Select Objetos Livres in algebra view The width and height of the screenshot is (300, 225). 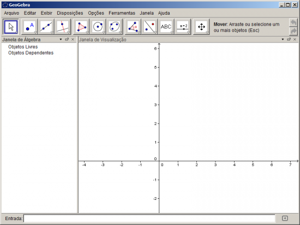coord(23,47)
